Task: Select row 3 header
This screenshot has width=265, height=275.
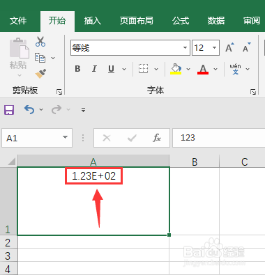Action: point(8,255)
